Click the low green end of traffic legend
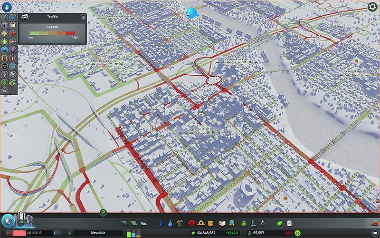380x238 pixels. 34,33
